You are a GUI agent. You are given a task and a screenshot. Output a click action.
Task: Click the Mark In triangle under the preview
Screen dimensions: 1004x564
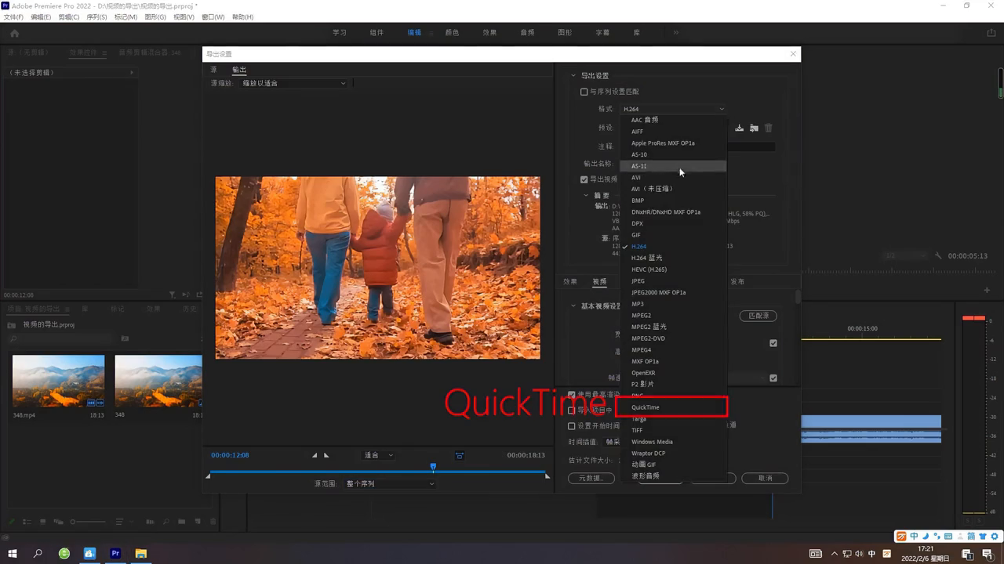(314, 454)
